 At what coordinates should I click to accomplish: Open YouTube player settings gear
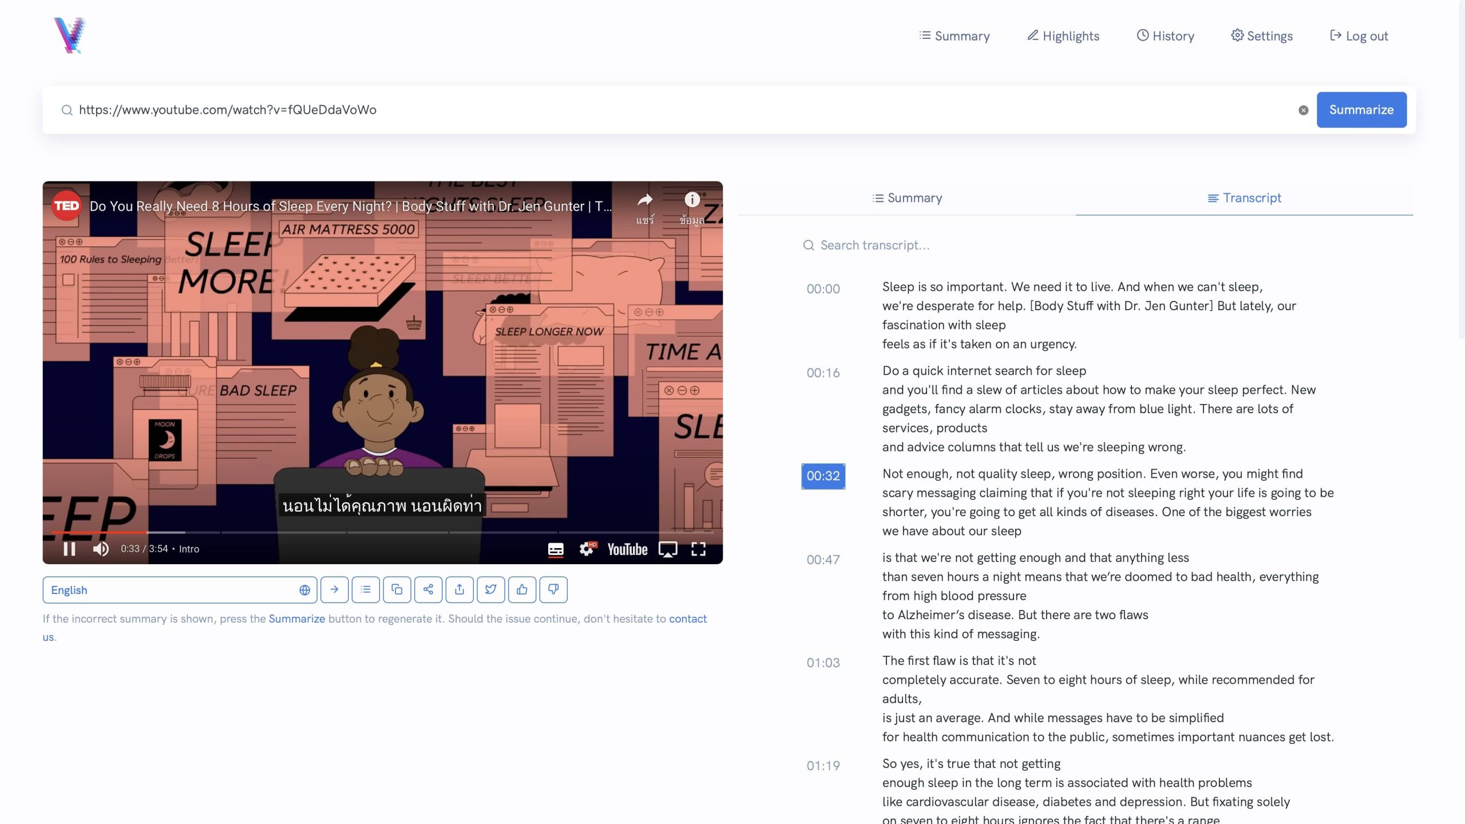[586, 549]
